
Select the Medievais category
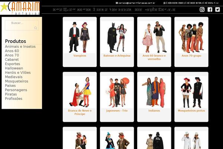pyautogui.click(x=14, y=77)
